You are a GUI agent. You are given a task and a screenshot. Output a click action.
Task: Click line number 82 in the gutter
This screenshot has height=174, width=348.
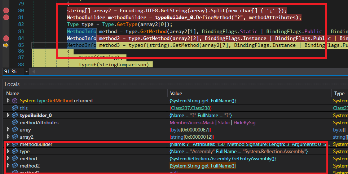(x=21, y=24)
